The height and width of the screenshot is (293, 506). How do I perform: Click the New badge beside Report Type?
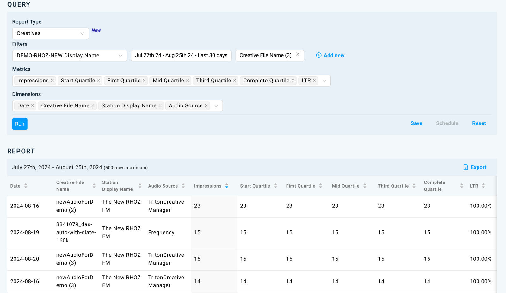[x=96, y=30]
